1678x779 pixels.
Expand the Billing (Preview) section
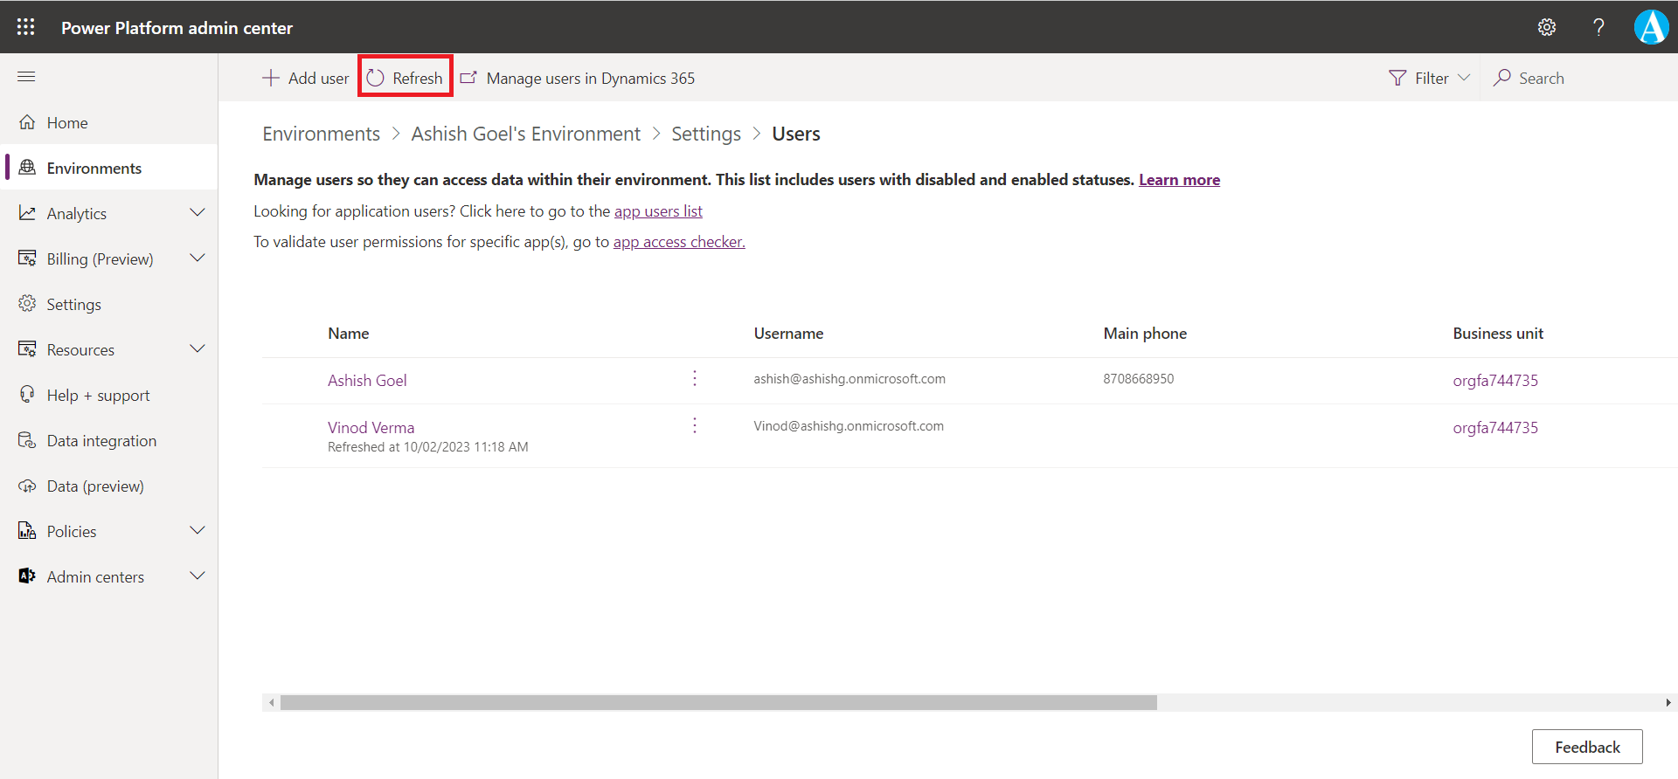198,259
